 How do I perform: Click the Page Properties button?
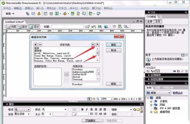click(93, 120)
